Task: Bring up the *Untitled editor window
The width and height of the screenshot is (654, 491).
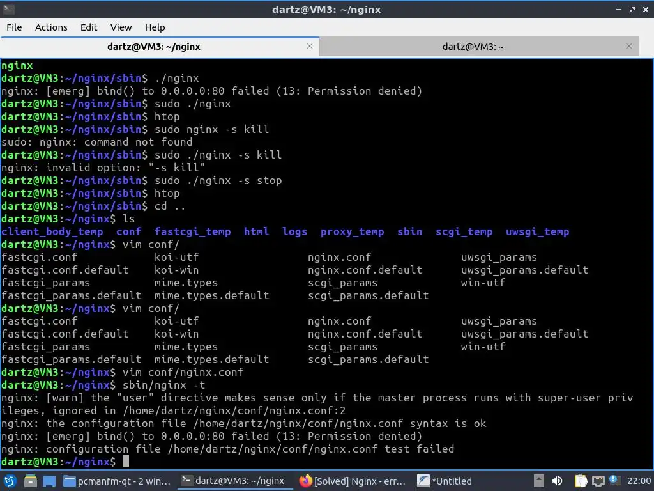Action: (445, 481)
